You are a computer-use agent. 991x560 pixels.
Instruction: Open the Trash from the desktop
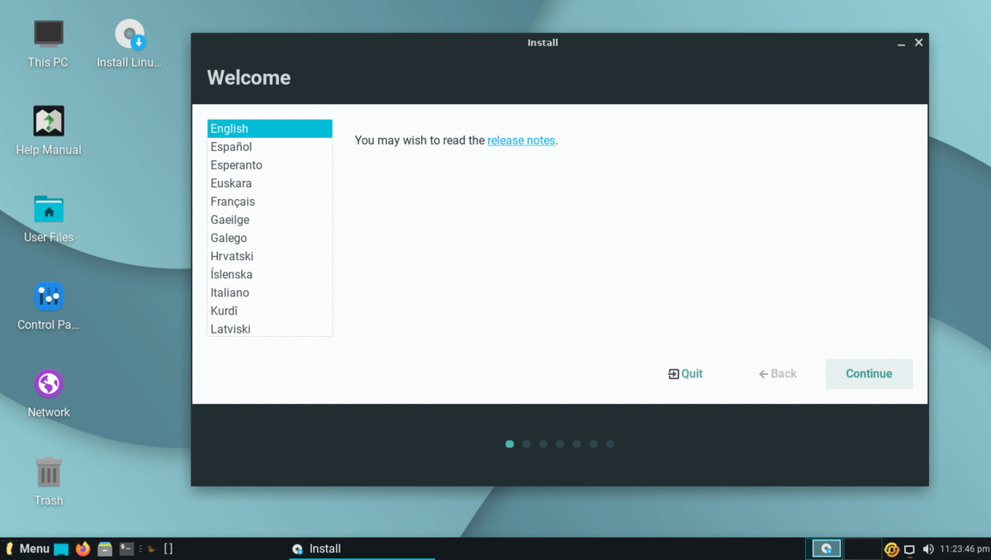(x=48, y=472)
